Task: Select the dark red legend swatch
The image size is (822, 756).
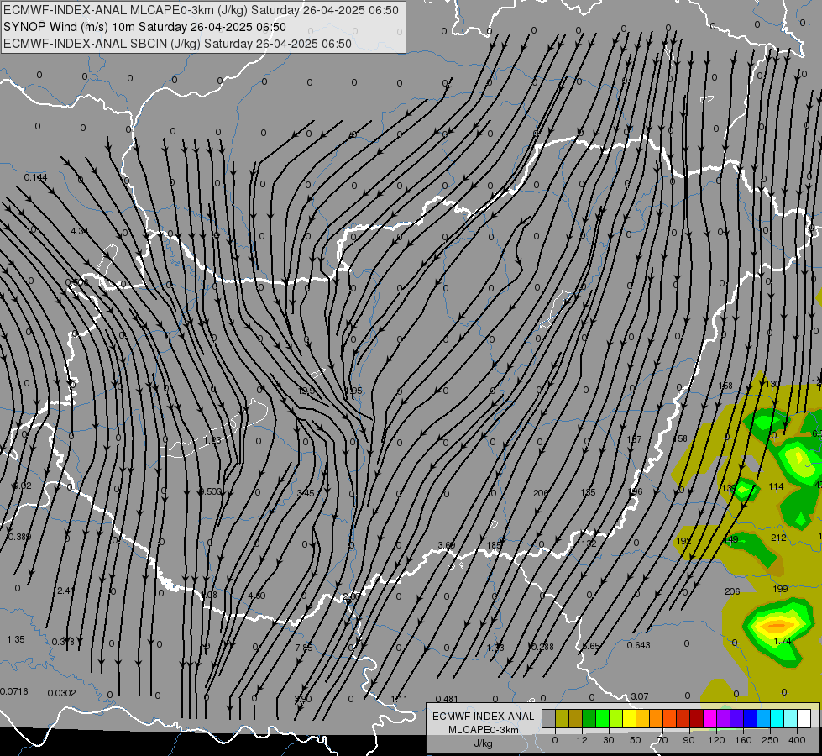Action: coord(696,719)
